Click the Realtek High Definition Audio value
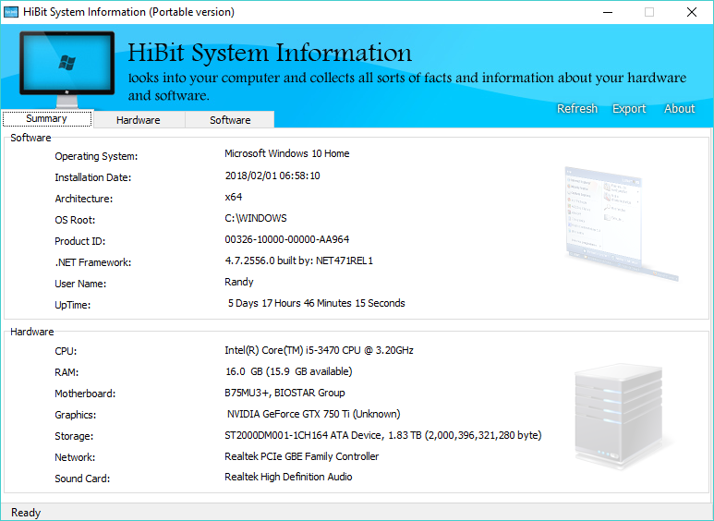This screenshot has height=521, width=714. (x=288, y=477)
